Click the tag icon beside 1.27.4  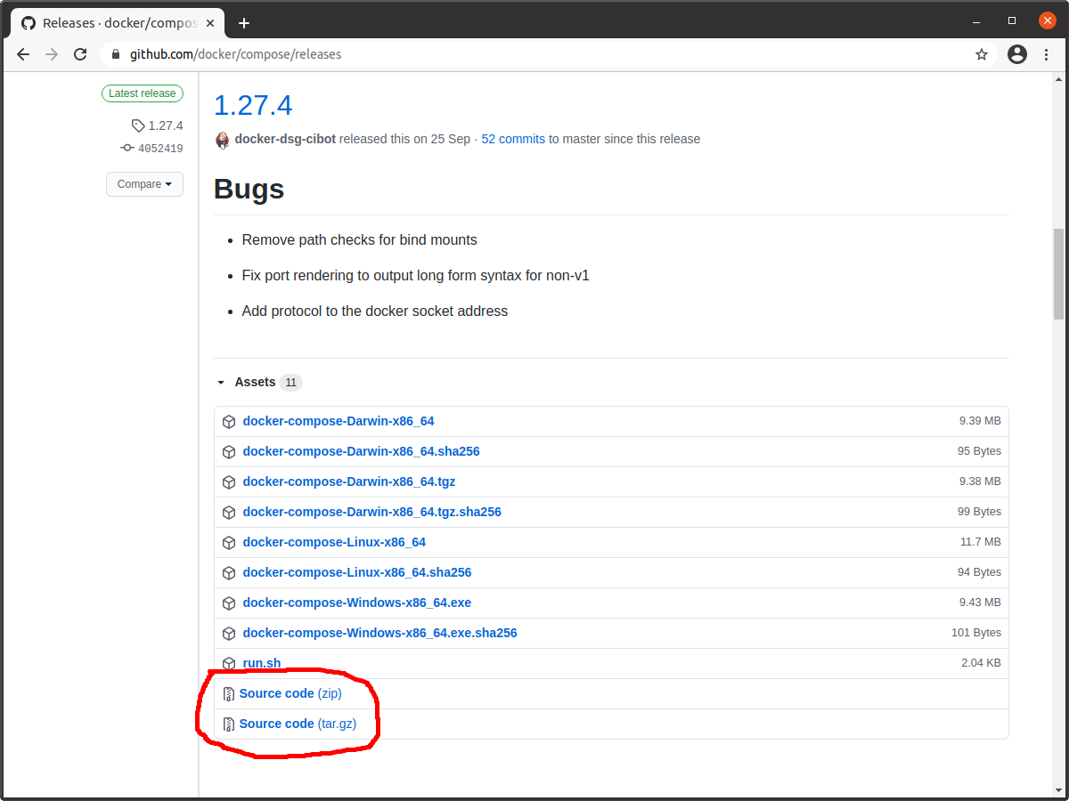point(138,125)
